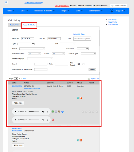Switch to the Recorded Calls tab
The width and height of the screenshot is (134, 152).
click(29, 25)
